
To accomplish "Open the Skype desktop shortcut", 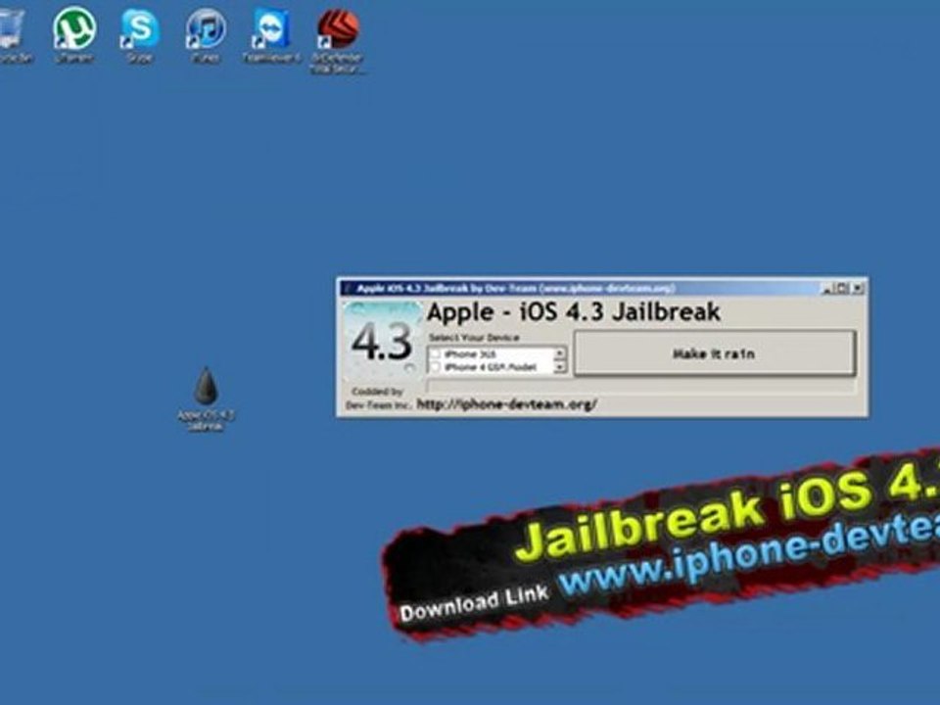I will (140, 33).
